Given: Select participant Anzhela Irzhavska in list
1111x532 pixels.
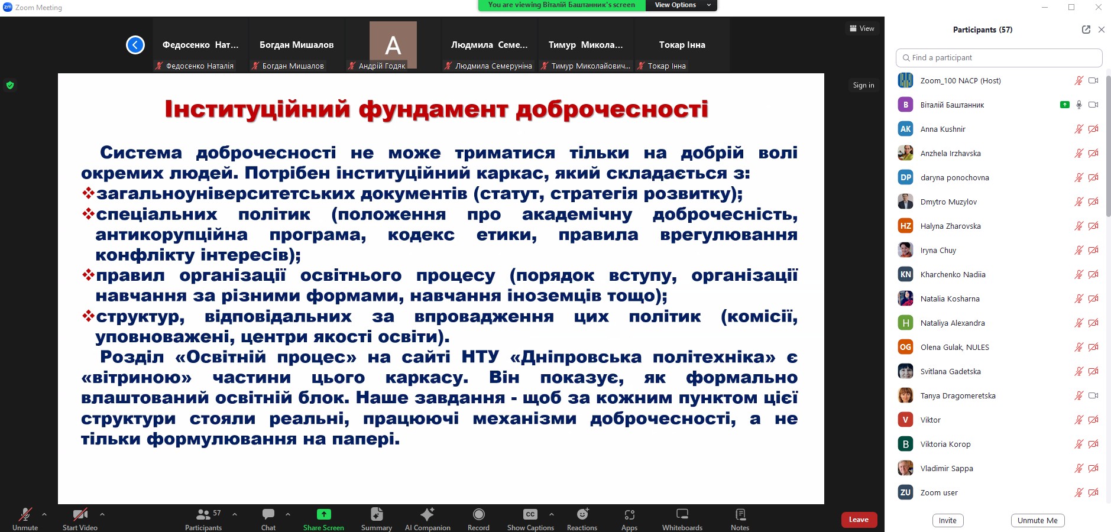Looking at the screenshot, I should (999, 153).
